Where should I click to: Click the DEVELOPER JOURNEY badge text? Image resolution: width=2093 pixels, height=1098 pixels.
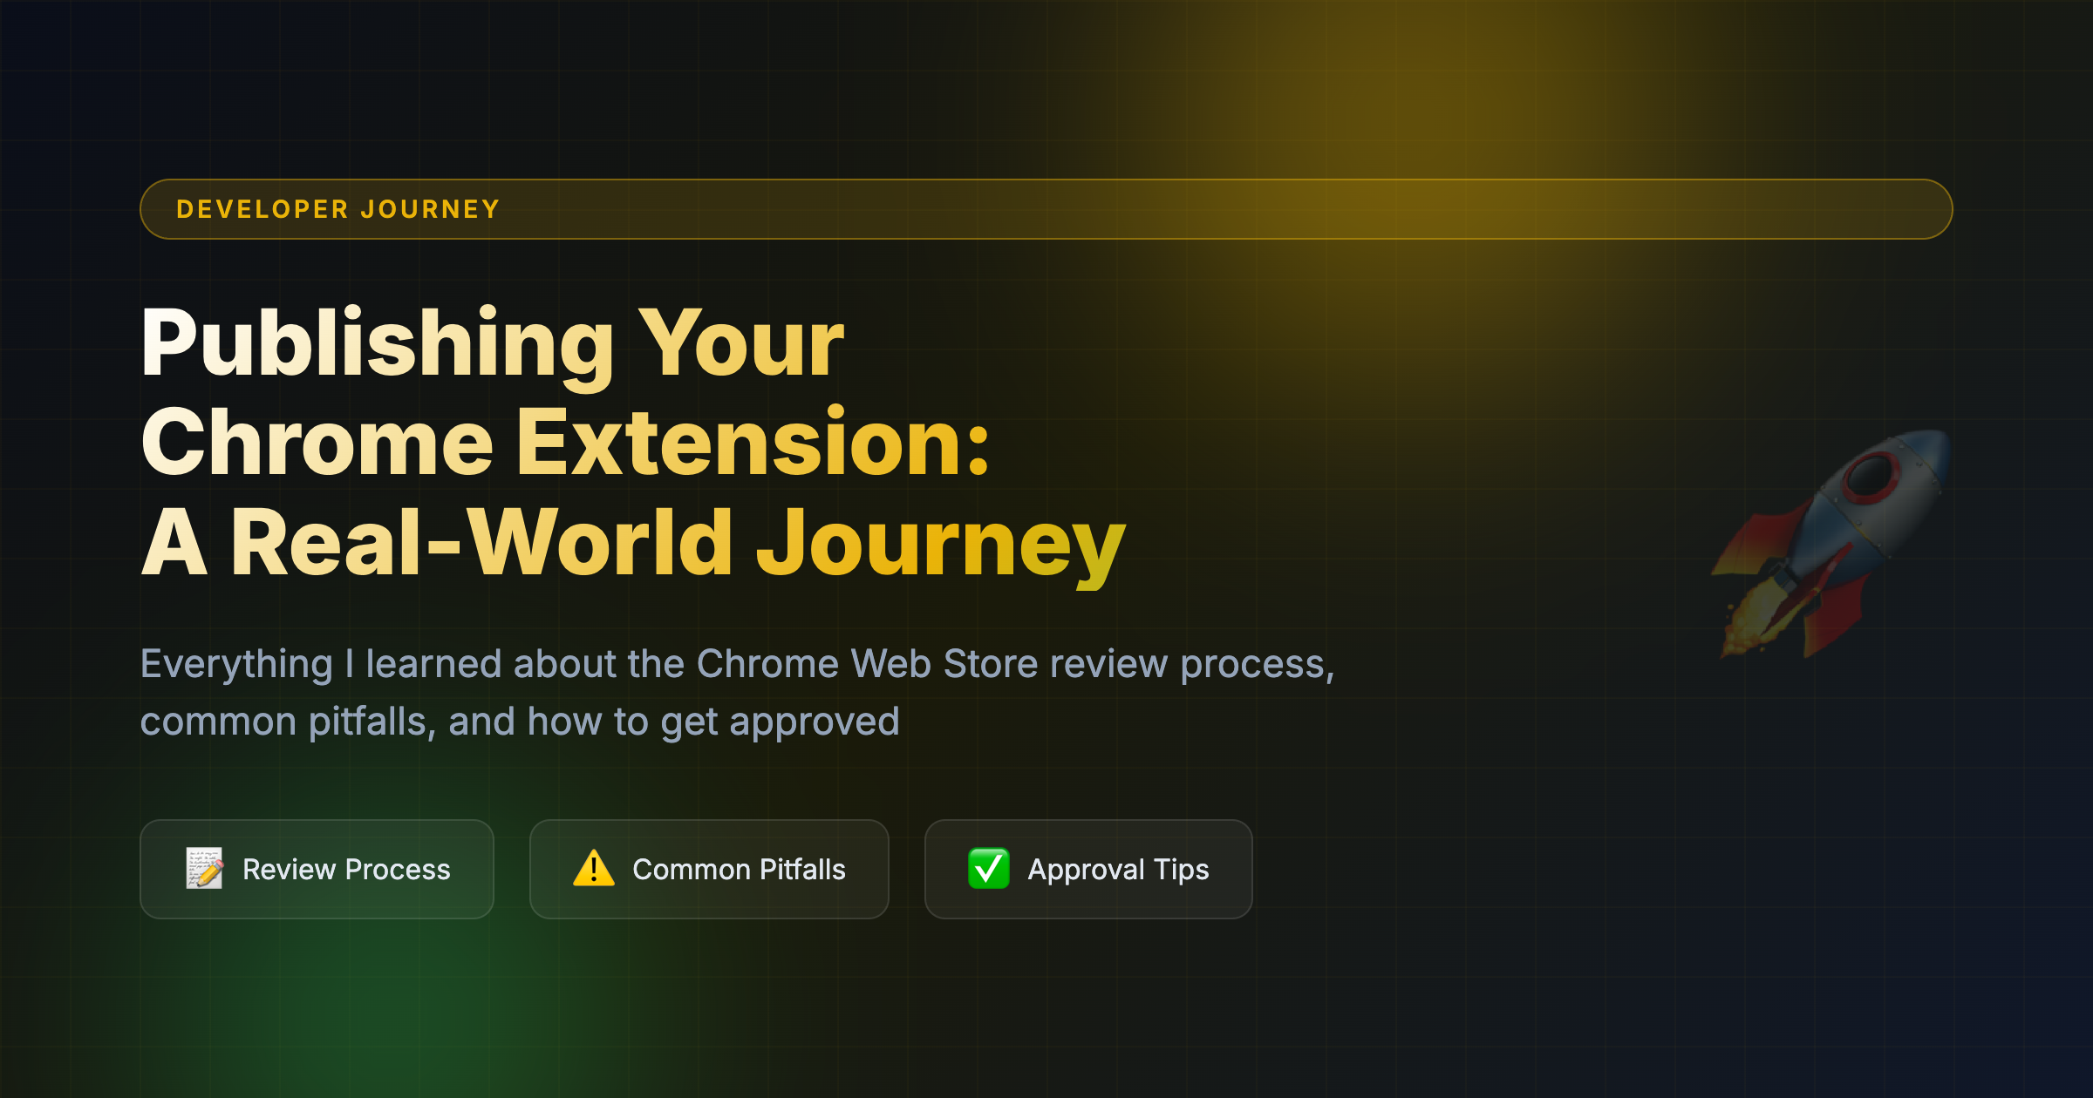338,210
